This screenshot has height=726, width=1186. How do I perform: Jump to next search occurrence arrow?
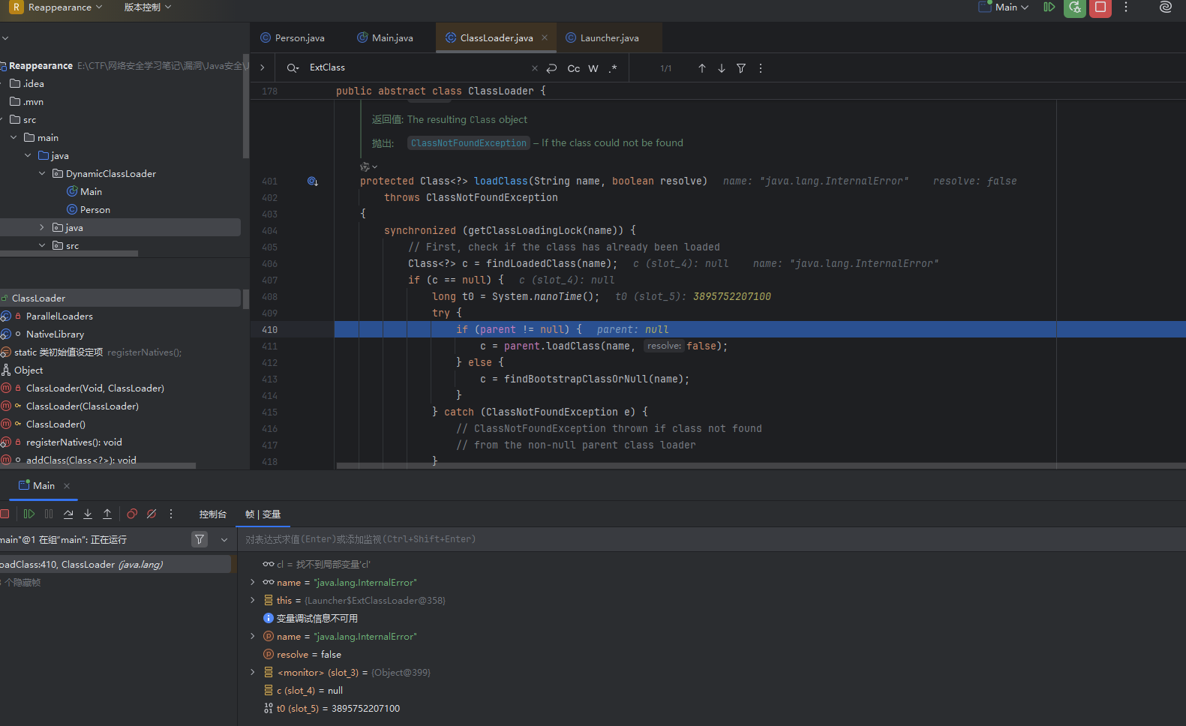(x=722, y=68)
